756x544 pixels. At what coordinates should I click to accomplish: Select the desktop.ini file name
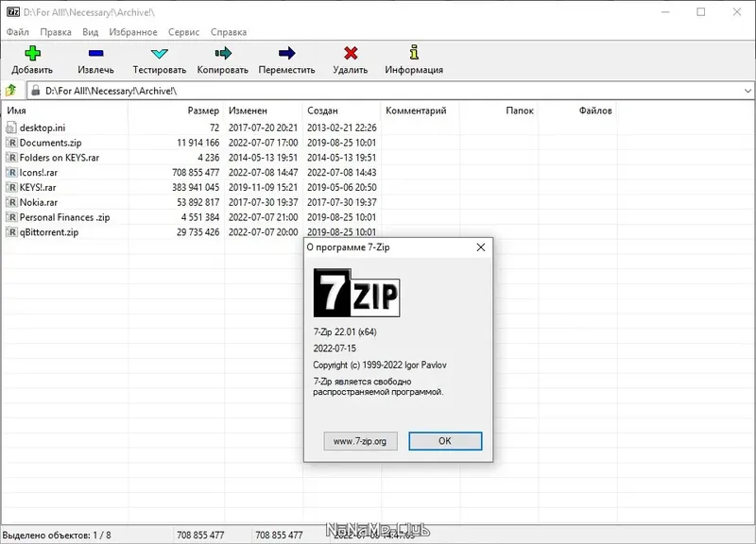[43, 127]
